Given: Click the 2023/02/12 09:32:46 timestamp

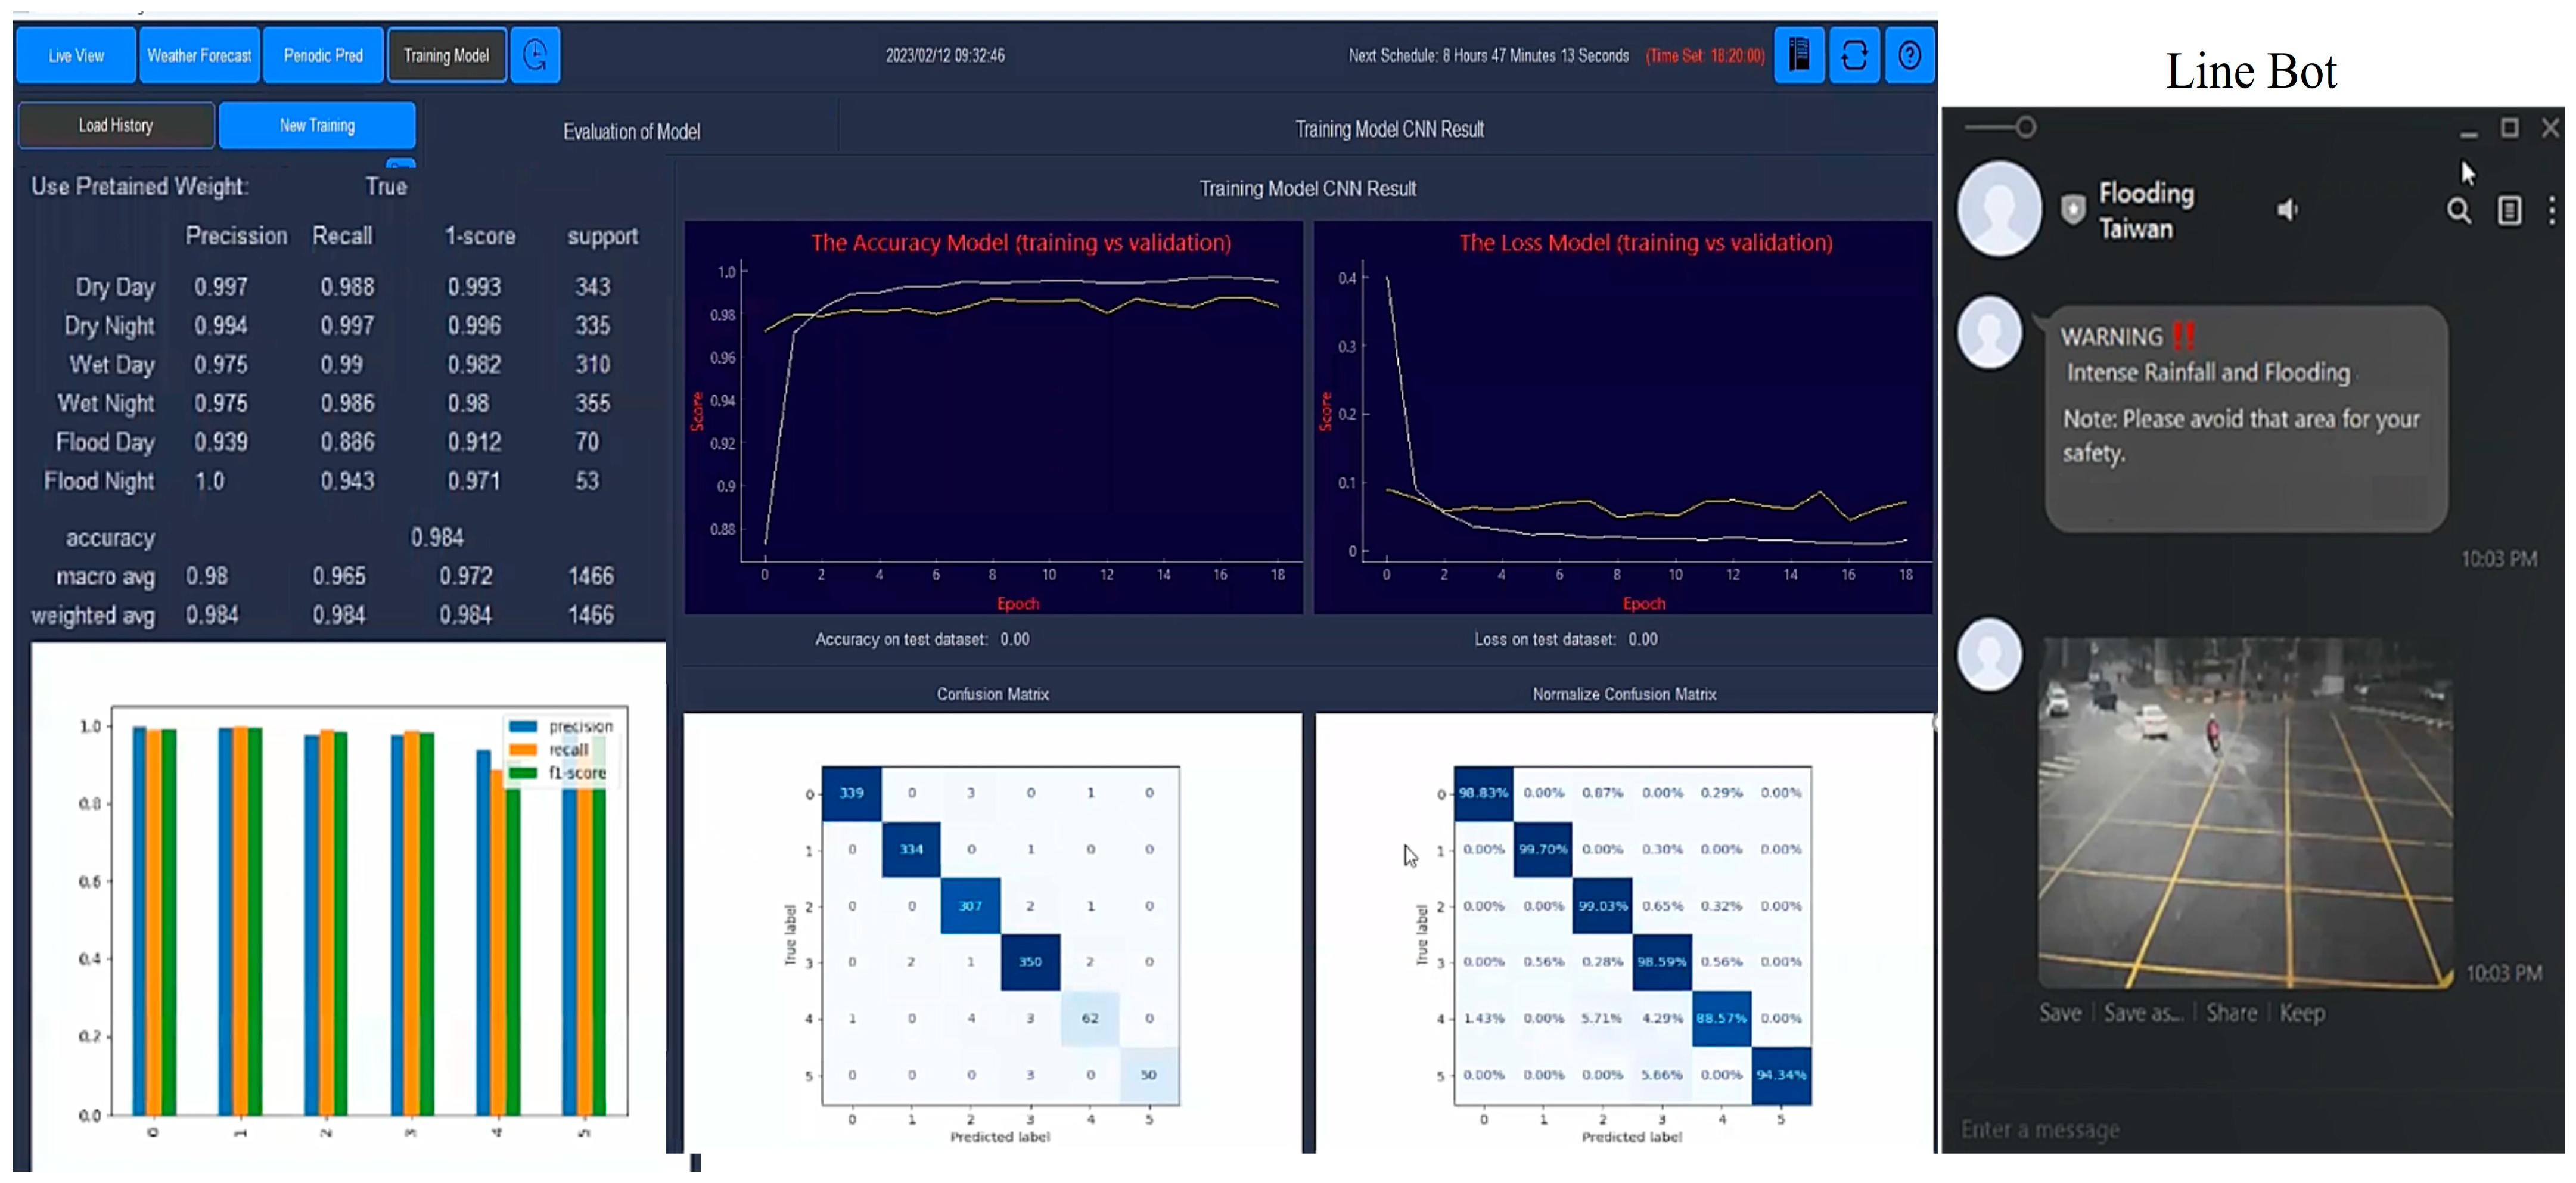Looking at the screenshot, I should pos(945,56).
